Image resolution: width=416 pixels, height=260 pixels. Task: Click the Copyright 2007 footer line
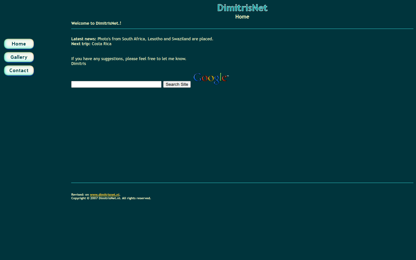click(111, 198)
